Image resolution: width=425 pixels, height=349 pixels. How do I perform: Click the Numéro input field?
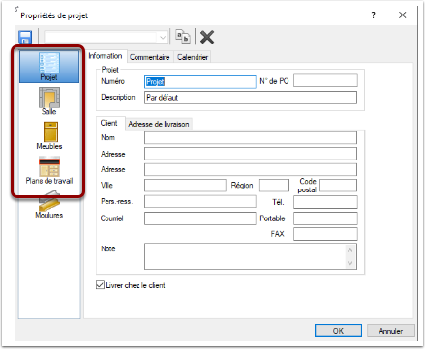200,82
